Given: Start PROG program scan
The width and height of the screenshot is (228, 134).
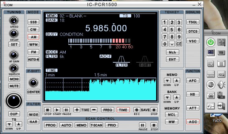Looking at the screenshot, I should pyautogui.click(x=51, y=125).
